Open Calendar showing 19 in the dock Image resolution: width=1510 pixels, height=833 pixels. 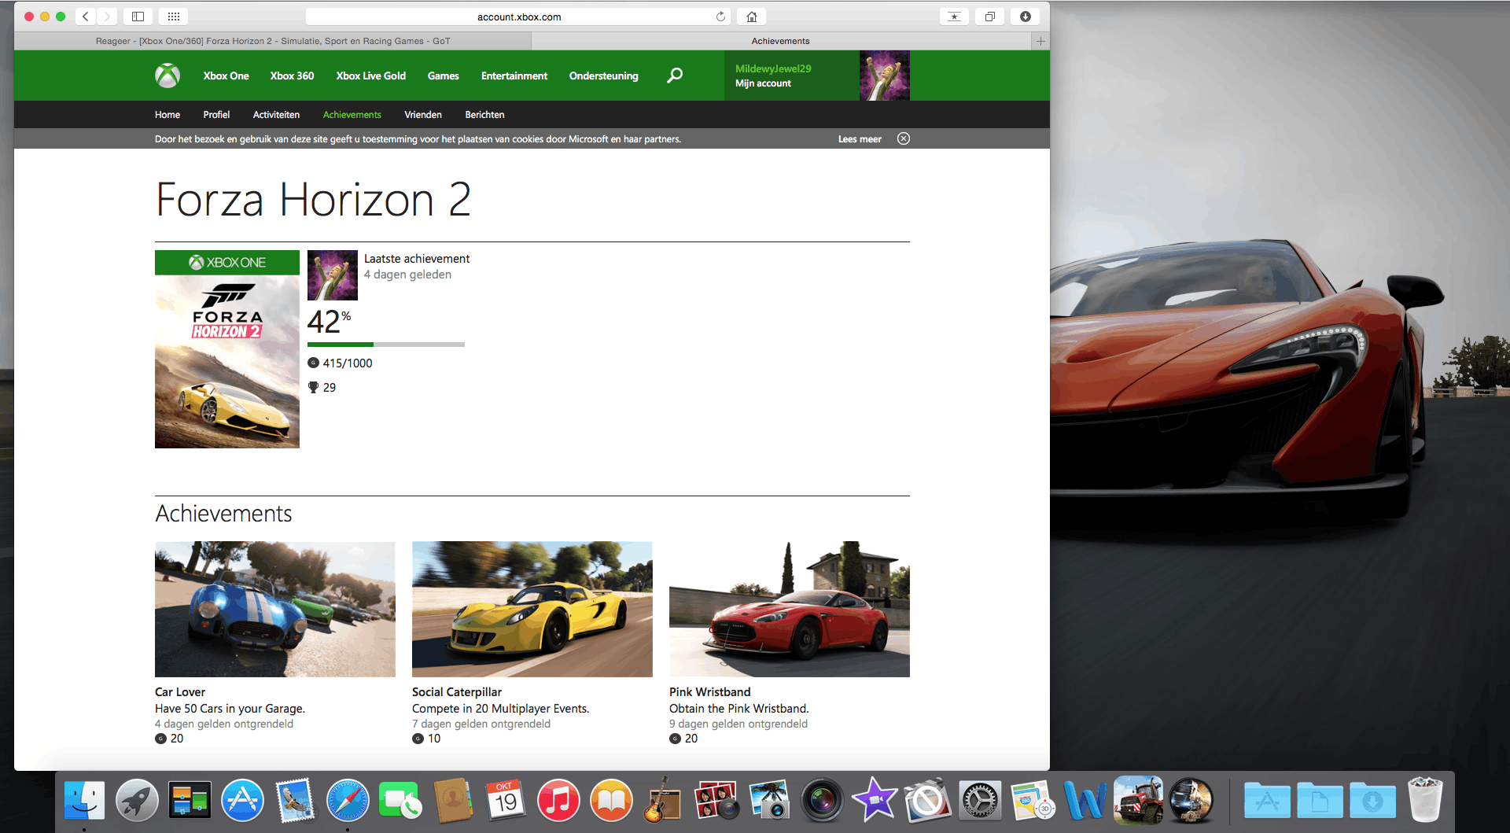click(x=506, y=801)
